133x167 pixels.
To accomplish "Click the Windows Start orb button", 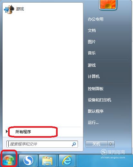I will click(8, 161).
